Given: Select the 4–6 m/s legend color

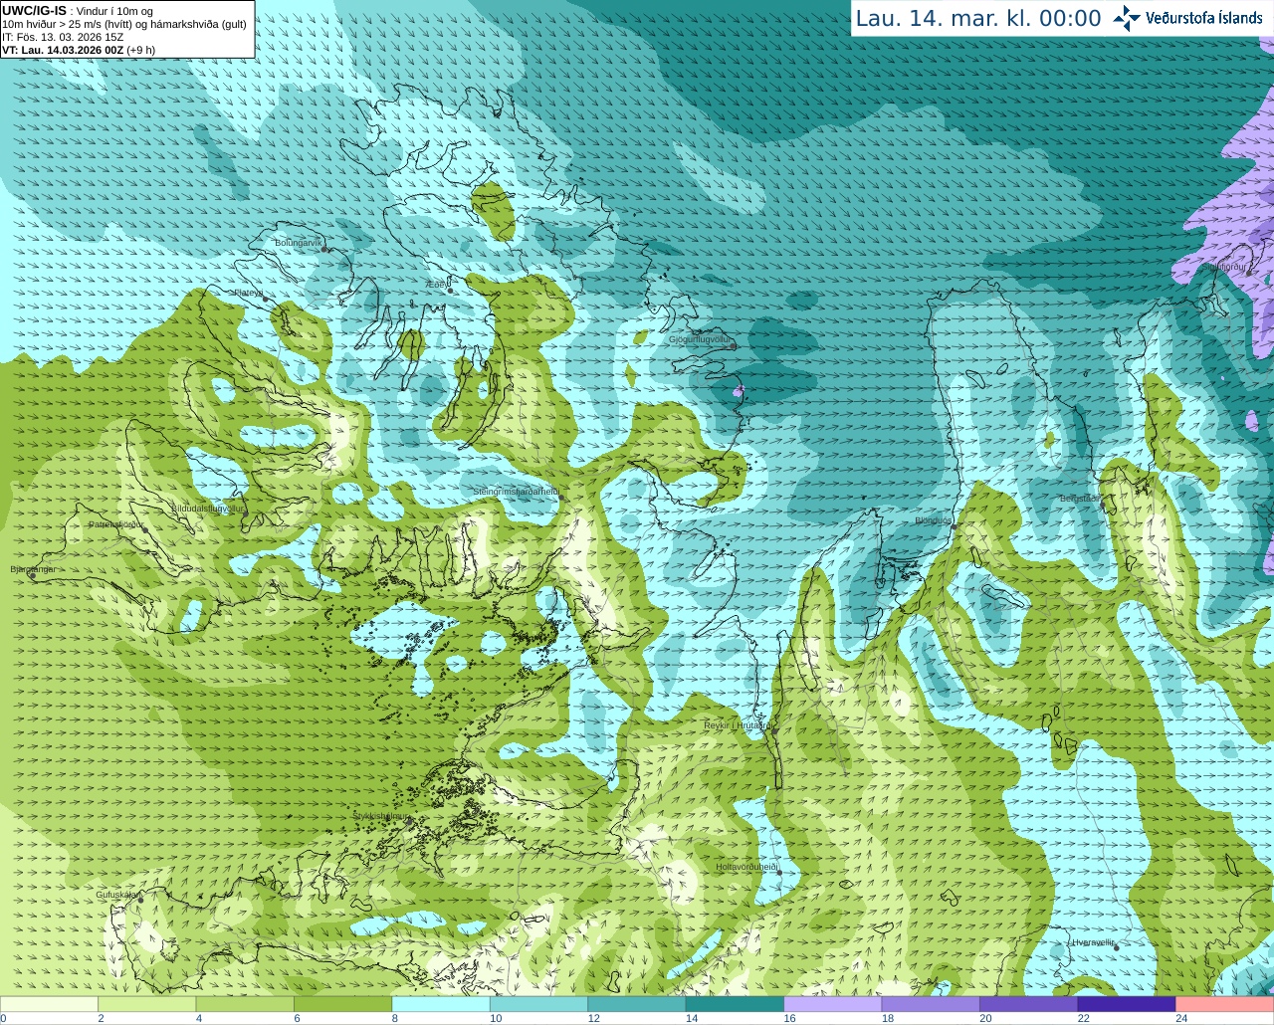Looking at the screenshot, I should pos(245,1003).
